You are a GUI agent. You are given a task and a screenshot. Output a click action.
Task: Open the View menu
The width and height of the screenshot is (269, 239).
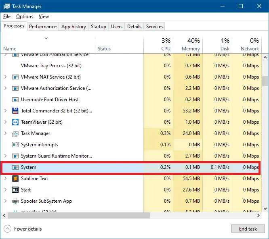(44, 17)
